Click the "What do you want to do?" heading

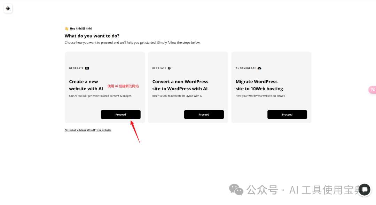pyautogui.click(x=92, y=36)
